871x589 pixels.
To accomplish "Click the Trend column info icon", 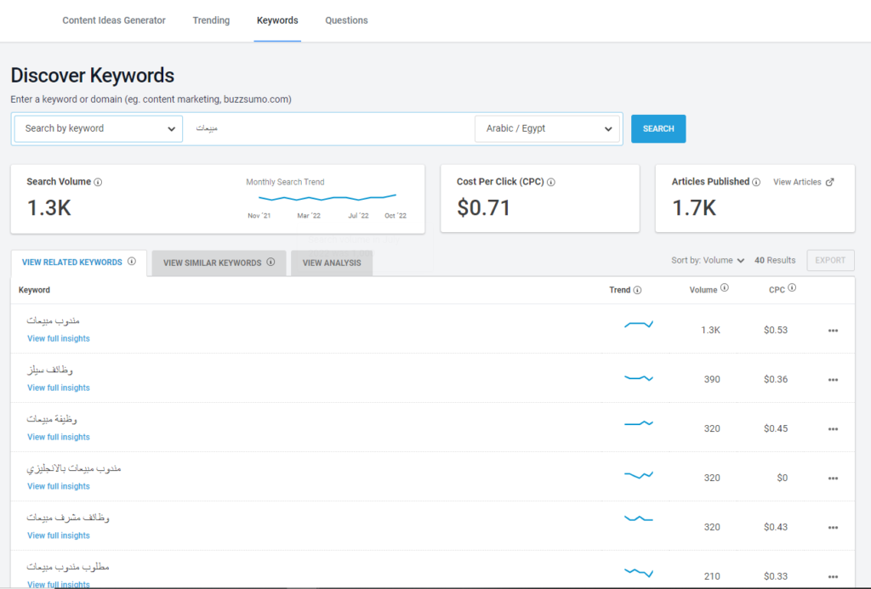I will 637,290.
